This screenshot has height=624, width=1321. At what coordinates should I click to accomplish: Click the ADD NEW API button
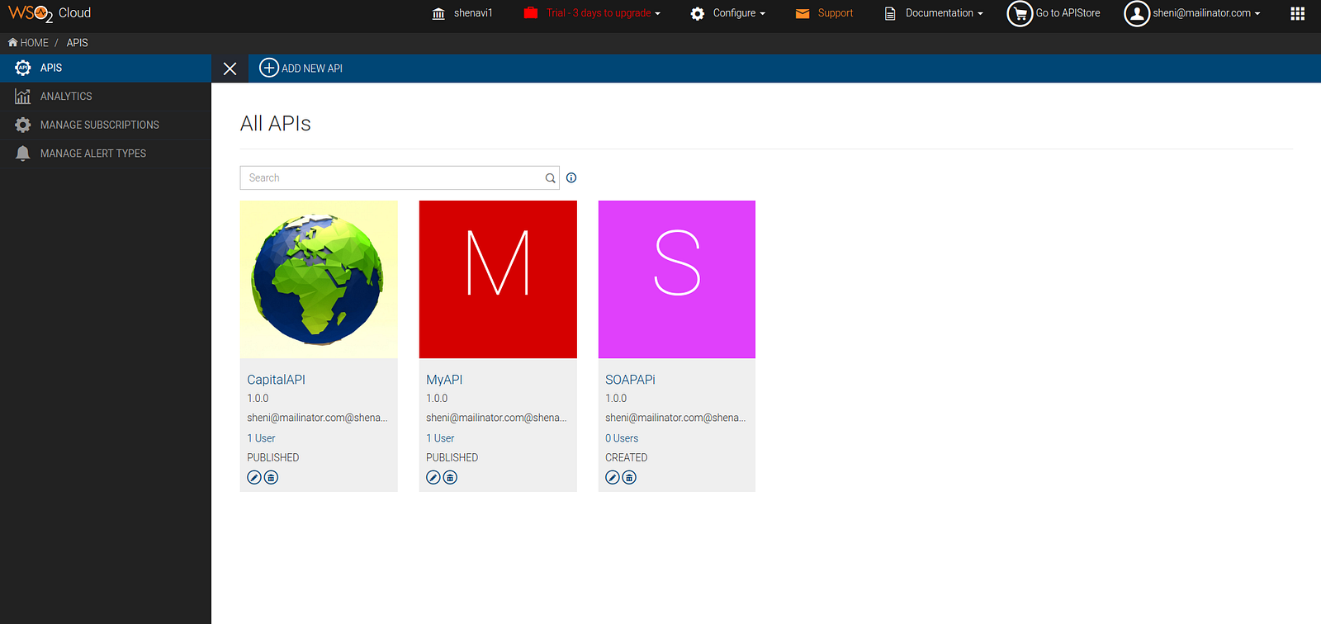[x=301, y=69]
